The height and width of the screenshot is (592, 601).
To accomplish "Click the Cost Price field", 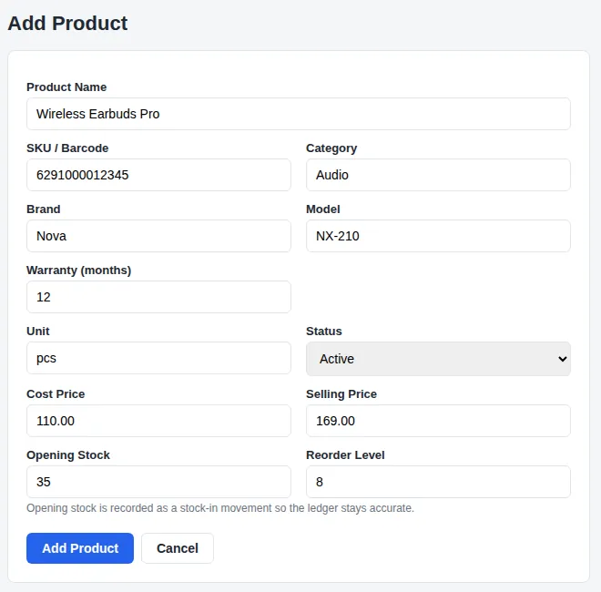I will 158,421.
